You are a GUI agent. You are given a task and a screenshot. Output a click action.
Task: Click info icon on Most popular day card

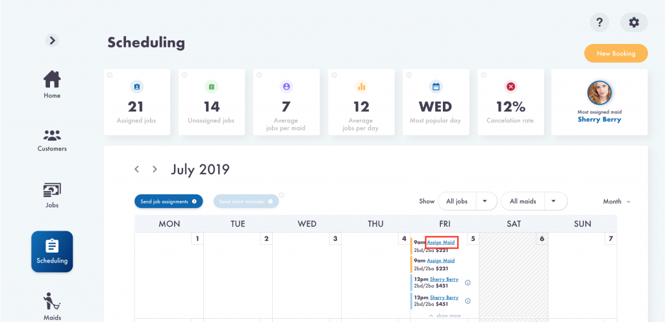[409, 75]
